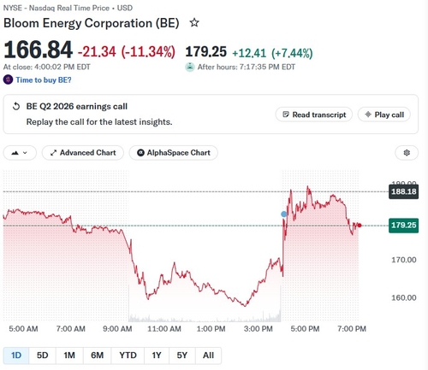Play the Q2 2026 earnings call
This screenshot has width=428, height=370.
384,115
